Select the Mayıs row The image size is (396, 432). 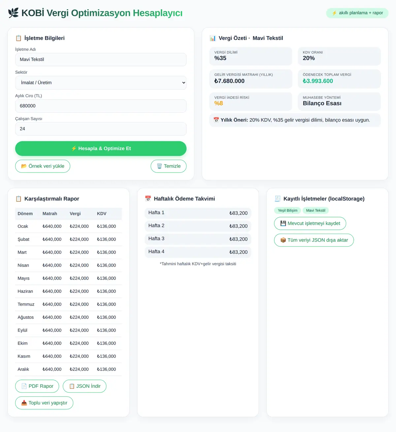point(68,278)
